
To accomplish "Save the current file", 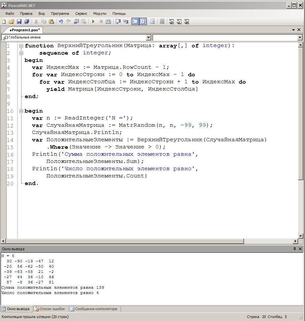I will pos(19,21).
